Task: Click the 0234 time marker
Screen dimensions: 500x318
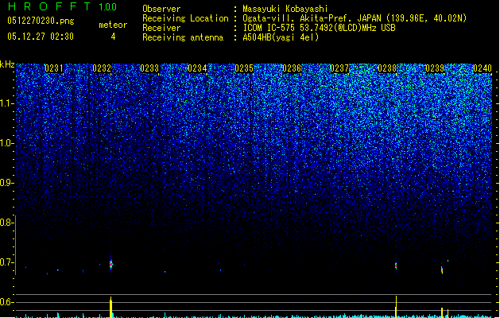Action: click(x=197, y=68)
